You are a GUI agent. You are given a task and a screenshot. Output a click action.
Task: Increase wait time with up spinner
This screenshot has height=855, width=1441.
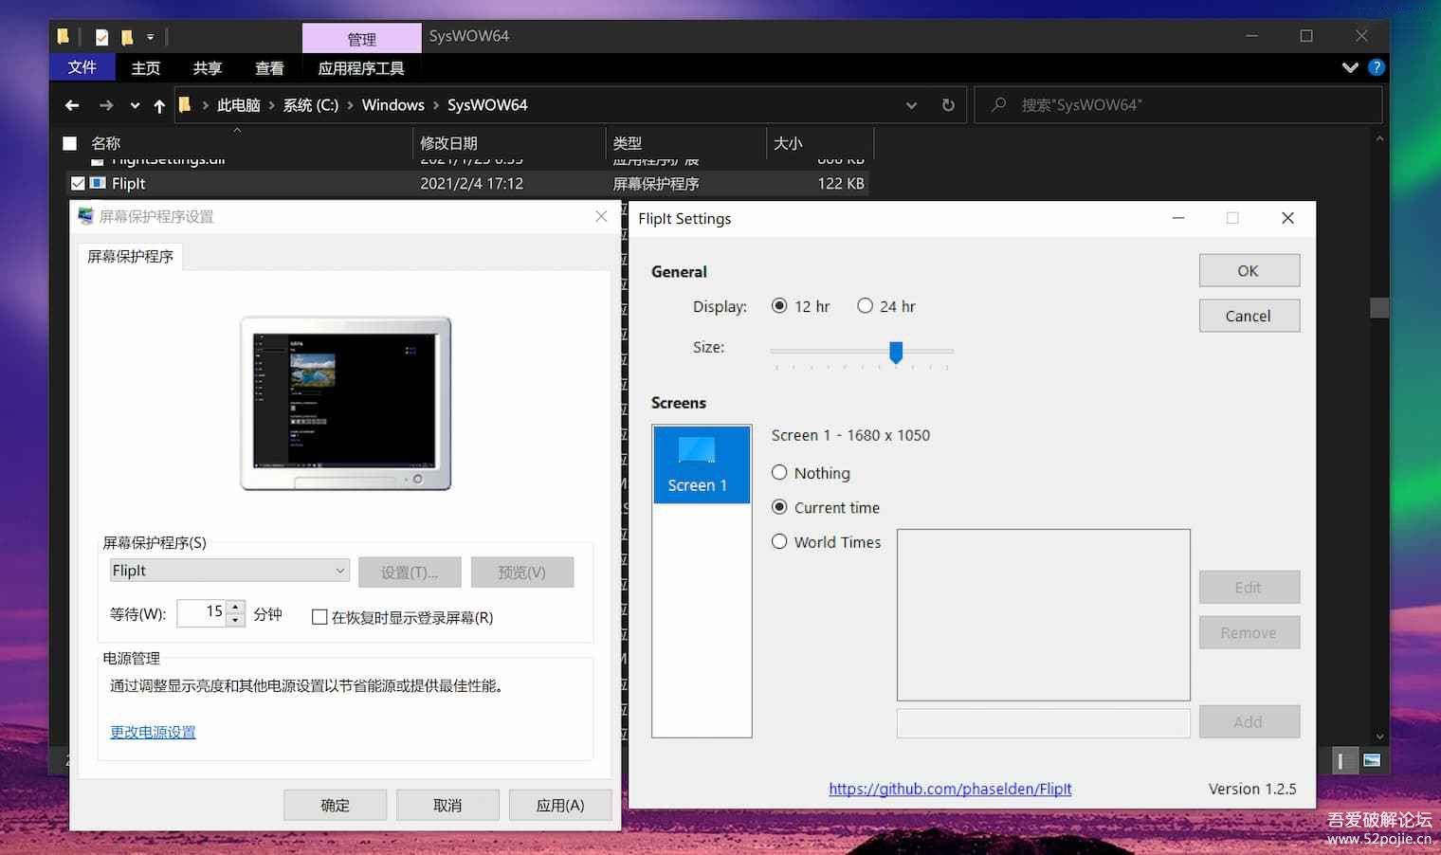[236, 607]
